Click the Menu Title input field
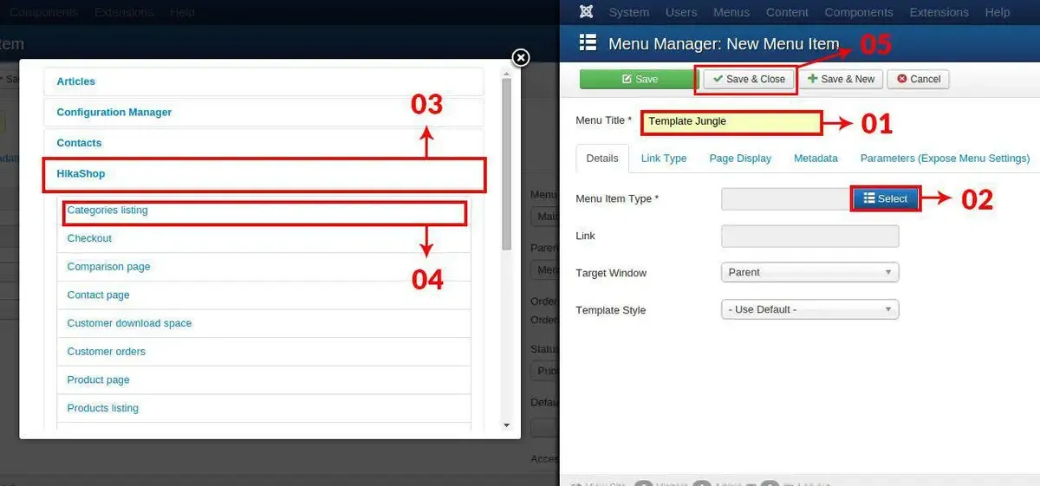 731,121
